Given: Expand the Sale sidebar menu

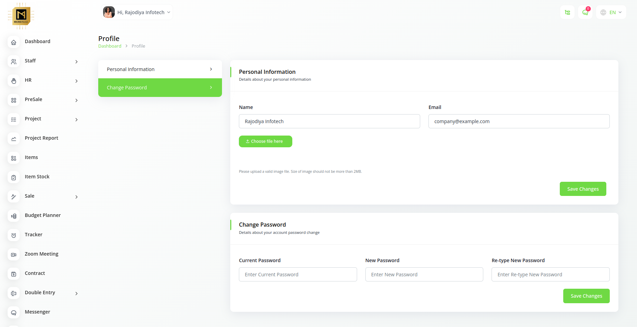Looking at the screenshot, I should [x=76, y=197].
